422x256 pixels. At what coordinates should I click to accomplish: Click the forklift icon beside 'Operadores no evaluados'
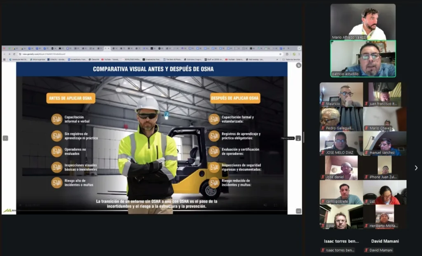[x=57, y=151]
